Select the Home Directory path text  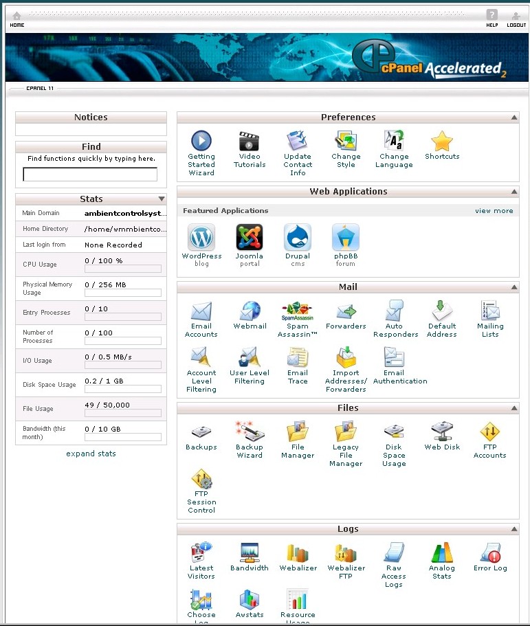125,229
